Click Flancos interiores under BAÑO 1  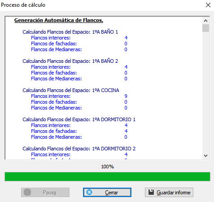[51, 38]
